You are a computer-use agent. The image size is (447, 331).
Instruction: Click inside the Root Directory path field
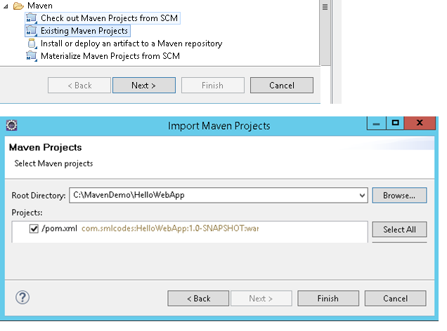pos(211,195)
